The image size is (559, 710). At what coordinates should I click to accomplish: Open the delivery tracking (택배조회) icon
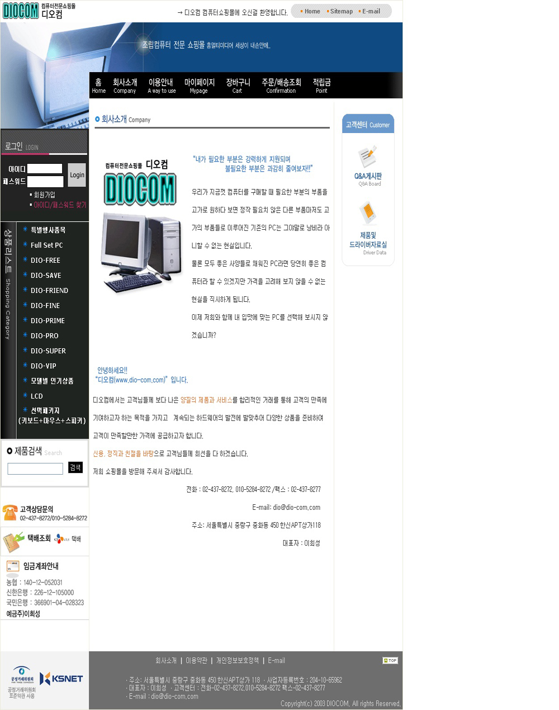13,541
